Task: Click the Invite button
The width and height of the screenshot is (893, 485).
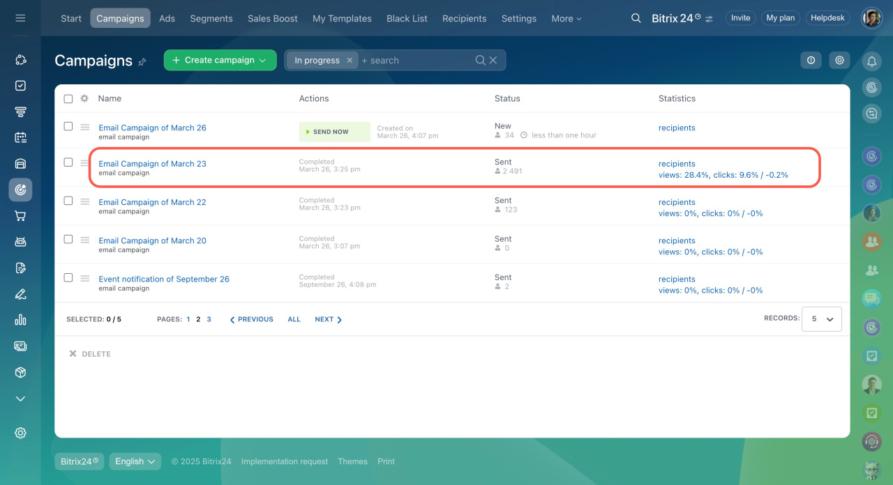Action: [741, 18]
